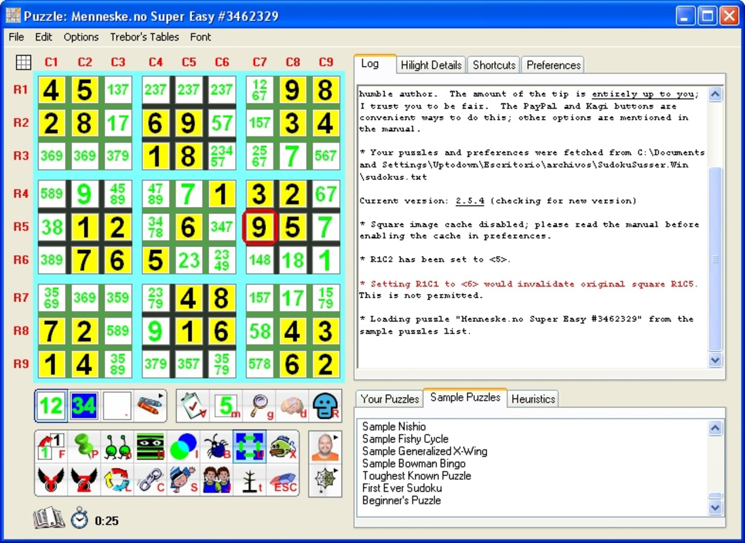Click the red-outlined cell R5C7 showing 9
745x543 pixels.
pos(259,227)
